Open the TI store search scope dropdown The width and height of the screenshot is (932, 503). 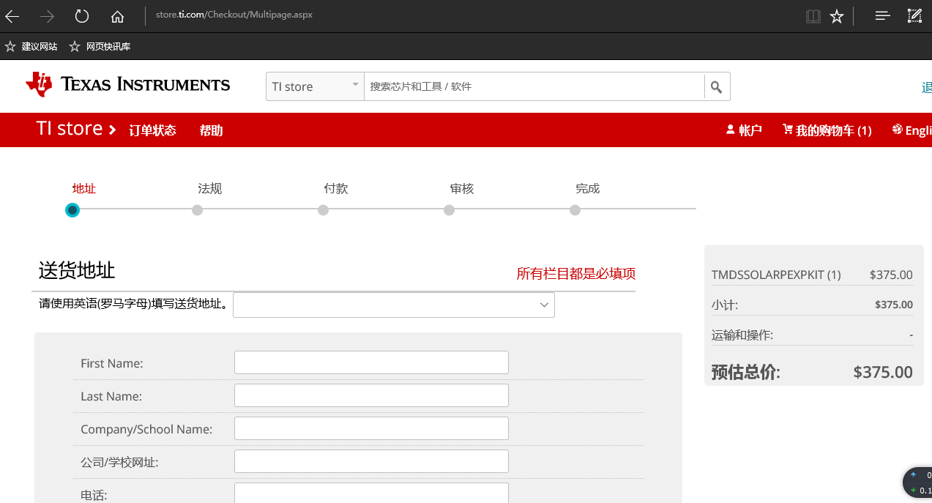pos(315,86)
